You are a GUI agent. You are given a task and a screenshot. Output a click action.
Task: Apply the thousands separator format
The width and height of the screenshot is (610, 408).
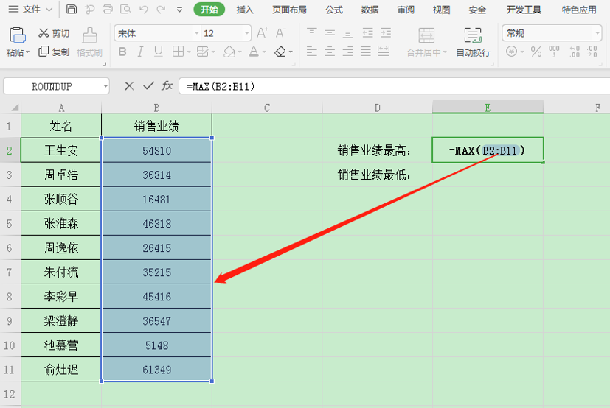(554, 52)
